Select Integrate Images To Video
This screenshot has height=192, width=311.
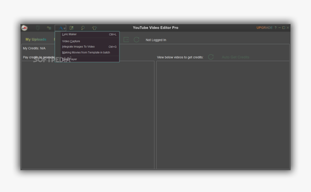coord(78,47)
